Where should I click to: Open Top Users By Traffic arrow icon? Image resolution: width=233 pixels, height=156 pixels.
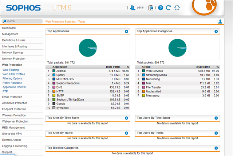point(216,133)
